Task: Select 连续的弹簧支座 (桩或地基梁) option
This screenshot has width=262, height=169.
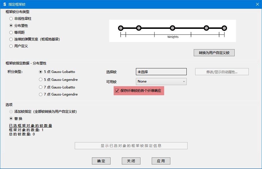Action: coord(11,39)
